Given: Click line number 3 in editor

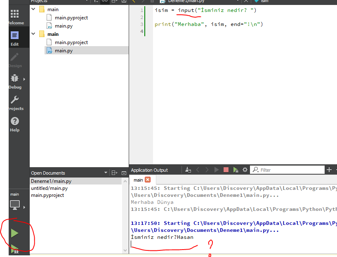Looking at the screenshot, I should point(141,24).
